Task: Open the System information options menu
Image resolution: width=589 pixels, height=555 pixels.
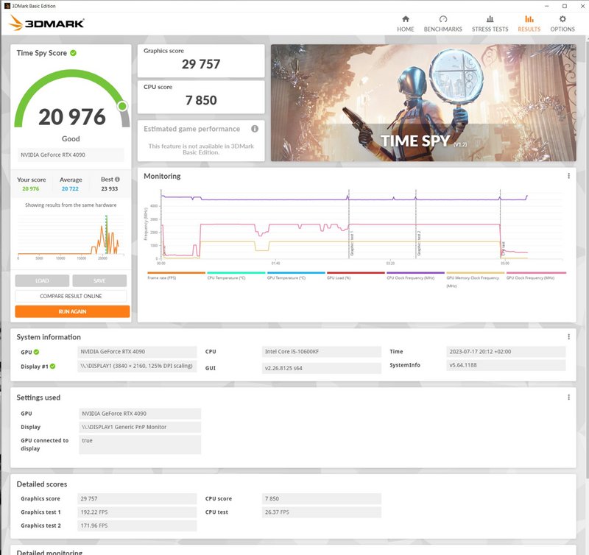Action: pos(568,337)
